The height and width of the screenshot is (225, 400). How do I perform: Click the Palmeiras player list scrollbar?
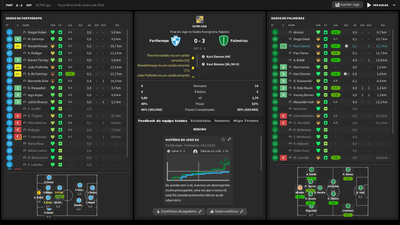point(393,82)
